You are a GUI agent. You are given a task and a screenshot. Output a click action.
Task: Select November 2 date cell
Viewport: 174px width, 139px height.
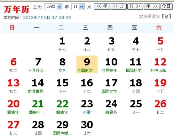click(87, 44)
